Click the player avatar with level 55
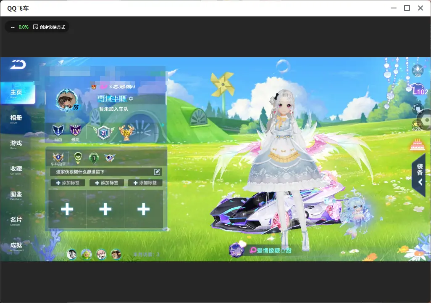The width and height of the screenshot is (431, 303). point(67,100)
